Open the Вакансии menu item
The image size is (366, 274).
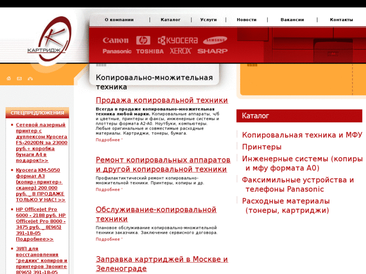(x=292, y=20)
